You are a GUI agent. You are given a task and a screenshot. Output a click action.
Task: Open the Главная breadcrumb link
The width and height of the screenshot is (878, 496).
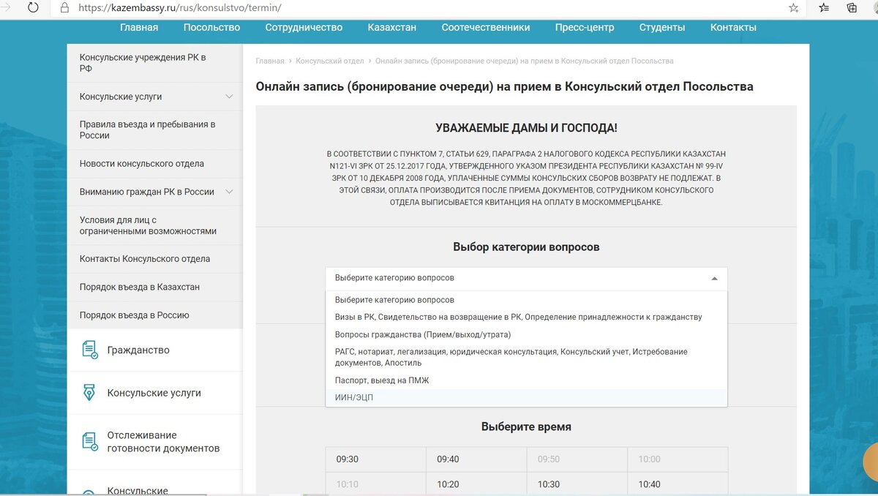coord(269,61)
